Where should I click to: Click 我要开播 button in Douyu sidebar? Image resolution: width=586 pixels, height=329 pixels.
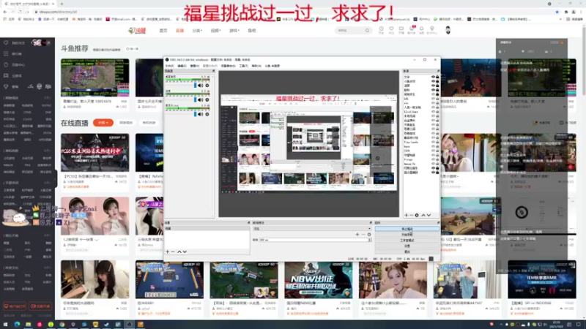tap(40, 306)
